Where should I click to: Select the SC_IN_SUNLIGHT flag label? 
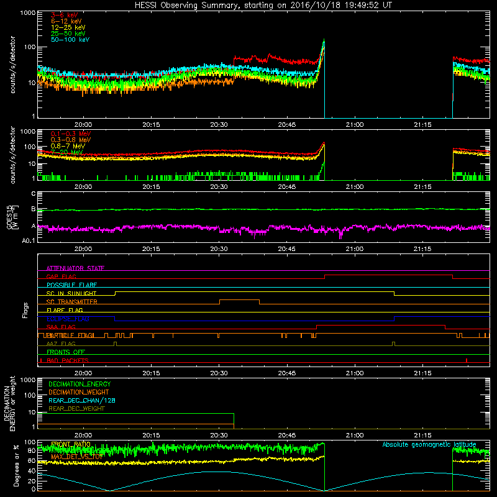[x=71, y=293]
